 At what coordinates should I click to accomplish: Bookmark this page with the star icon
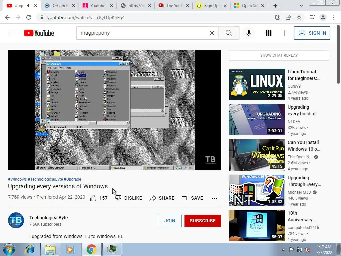click(x=299, y=17)
